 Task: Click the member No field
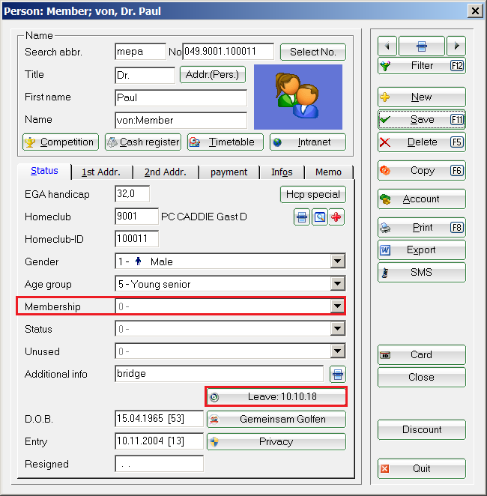[x=228, y=52]
